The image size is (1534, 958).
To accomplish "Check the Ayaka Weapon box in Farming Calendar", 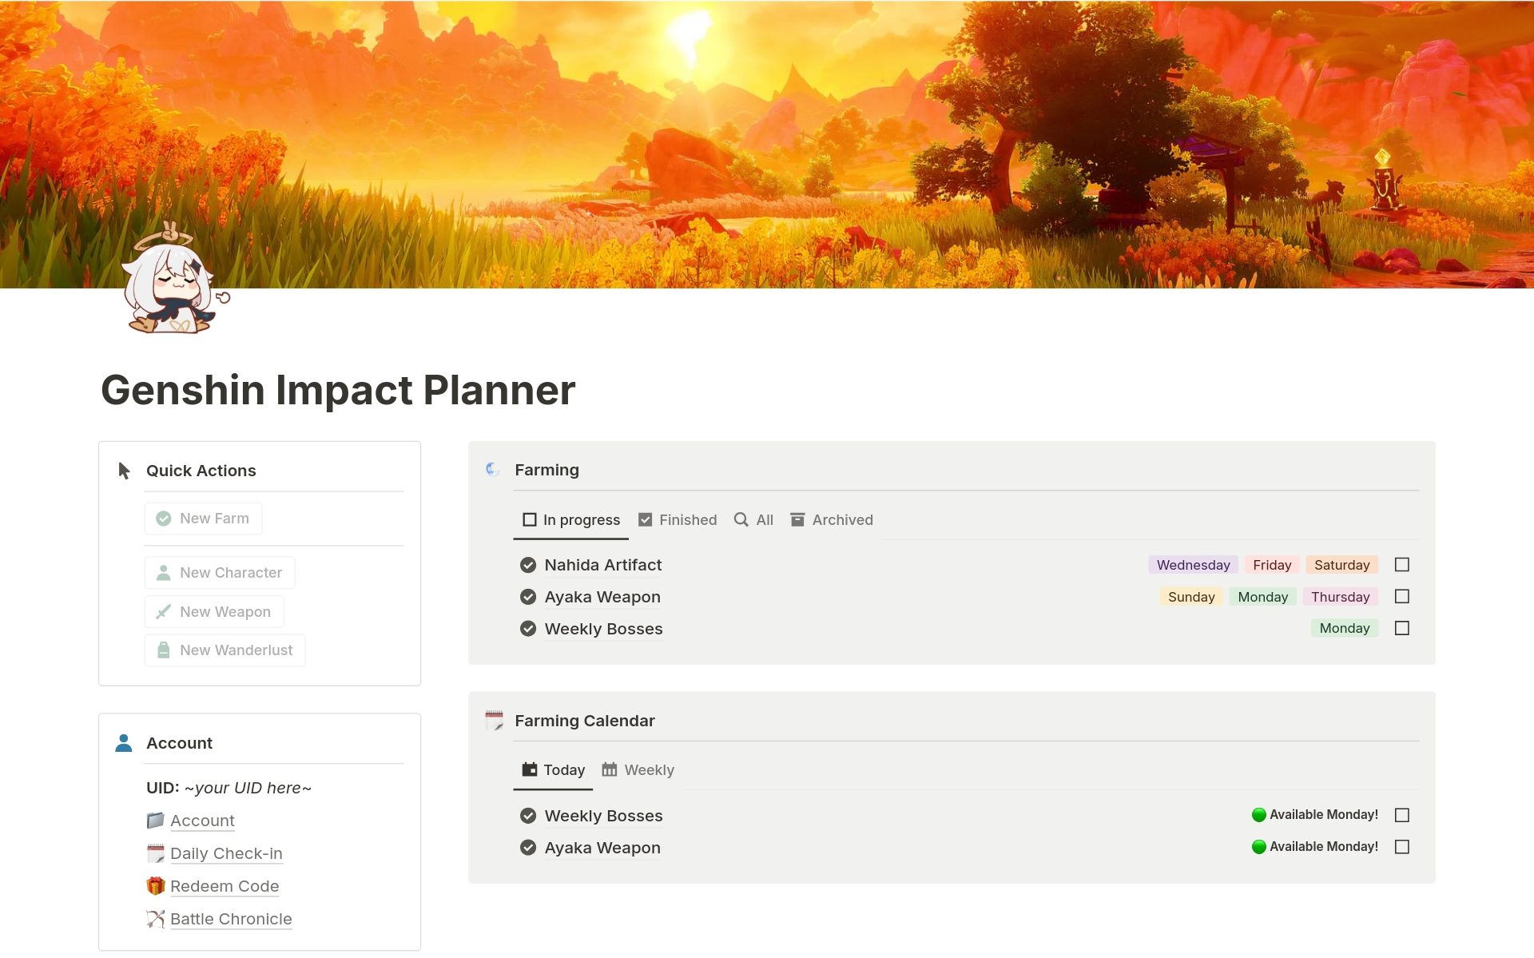I will tap(1403, 846).
